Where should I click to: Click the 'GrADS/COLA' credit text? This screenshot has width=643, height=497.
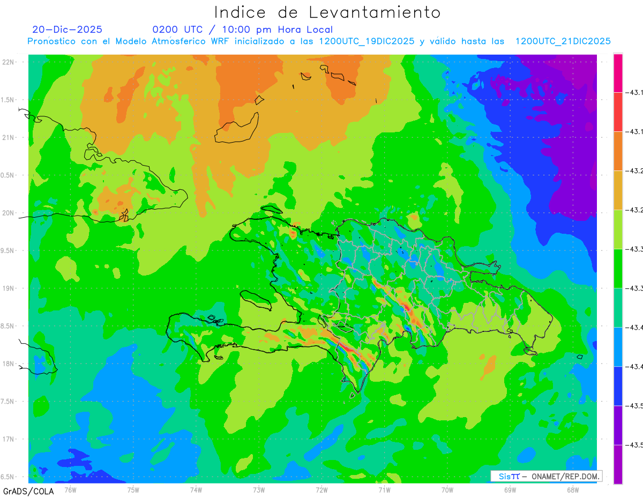28,491
